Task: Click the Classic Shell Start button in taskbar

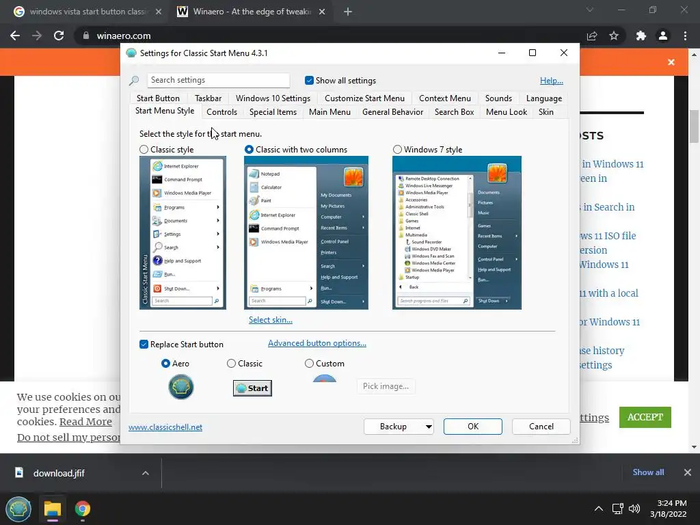Action: click(18, 509)
